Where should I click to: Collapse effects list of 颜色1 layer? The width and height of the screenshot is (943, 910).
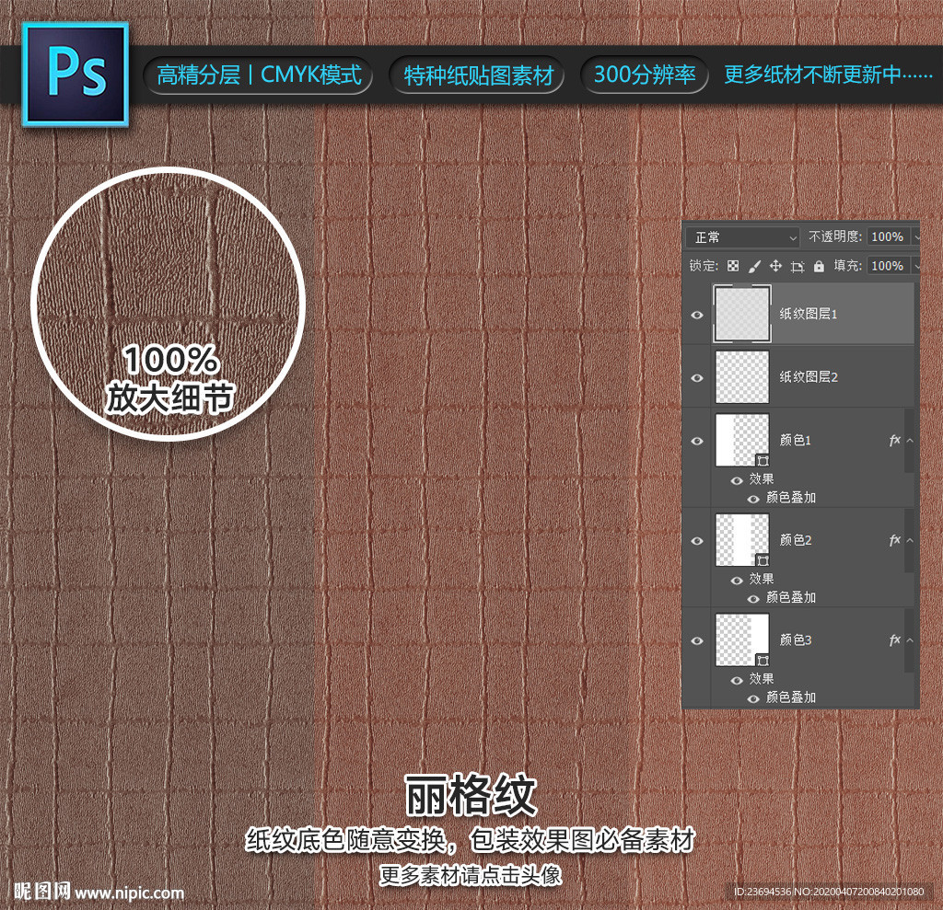910,440
